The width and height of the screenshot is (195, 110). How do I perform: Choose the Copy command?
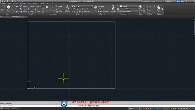point(23,9)
